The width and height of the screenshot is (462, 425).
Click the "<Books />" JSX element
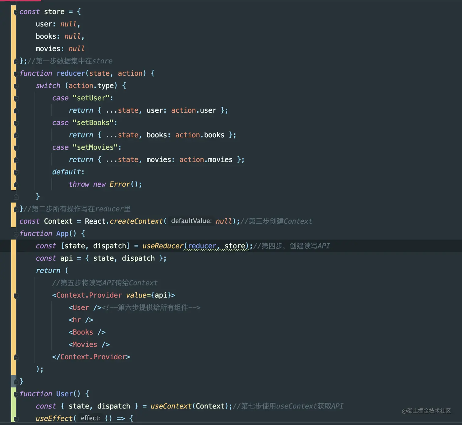87,332
